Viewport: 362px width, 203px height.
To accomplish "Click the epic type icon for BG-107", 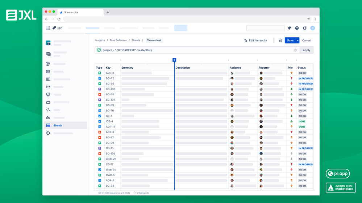I will click(x=100, y=100).
